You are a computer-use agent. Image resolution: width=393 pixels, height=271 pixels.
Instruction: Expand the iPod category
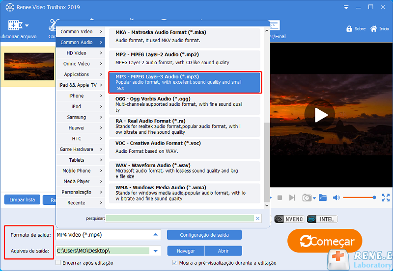(81, 106)
